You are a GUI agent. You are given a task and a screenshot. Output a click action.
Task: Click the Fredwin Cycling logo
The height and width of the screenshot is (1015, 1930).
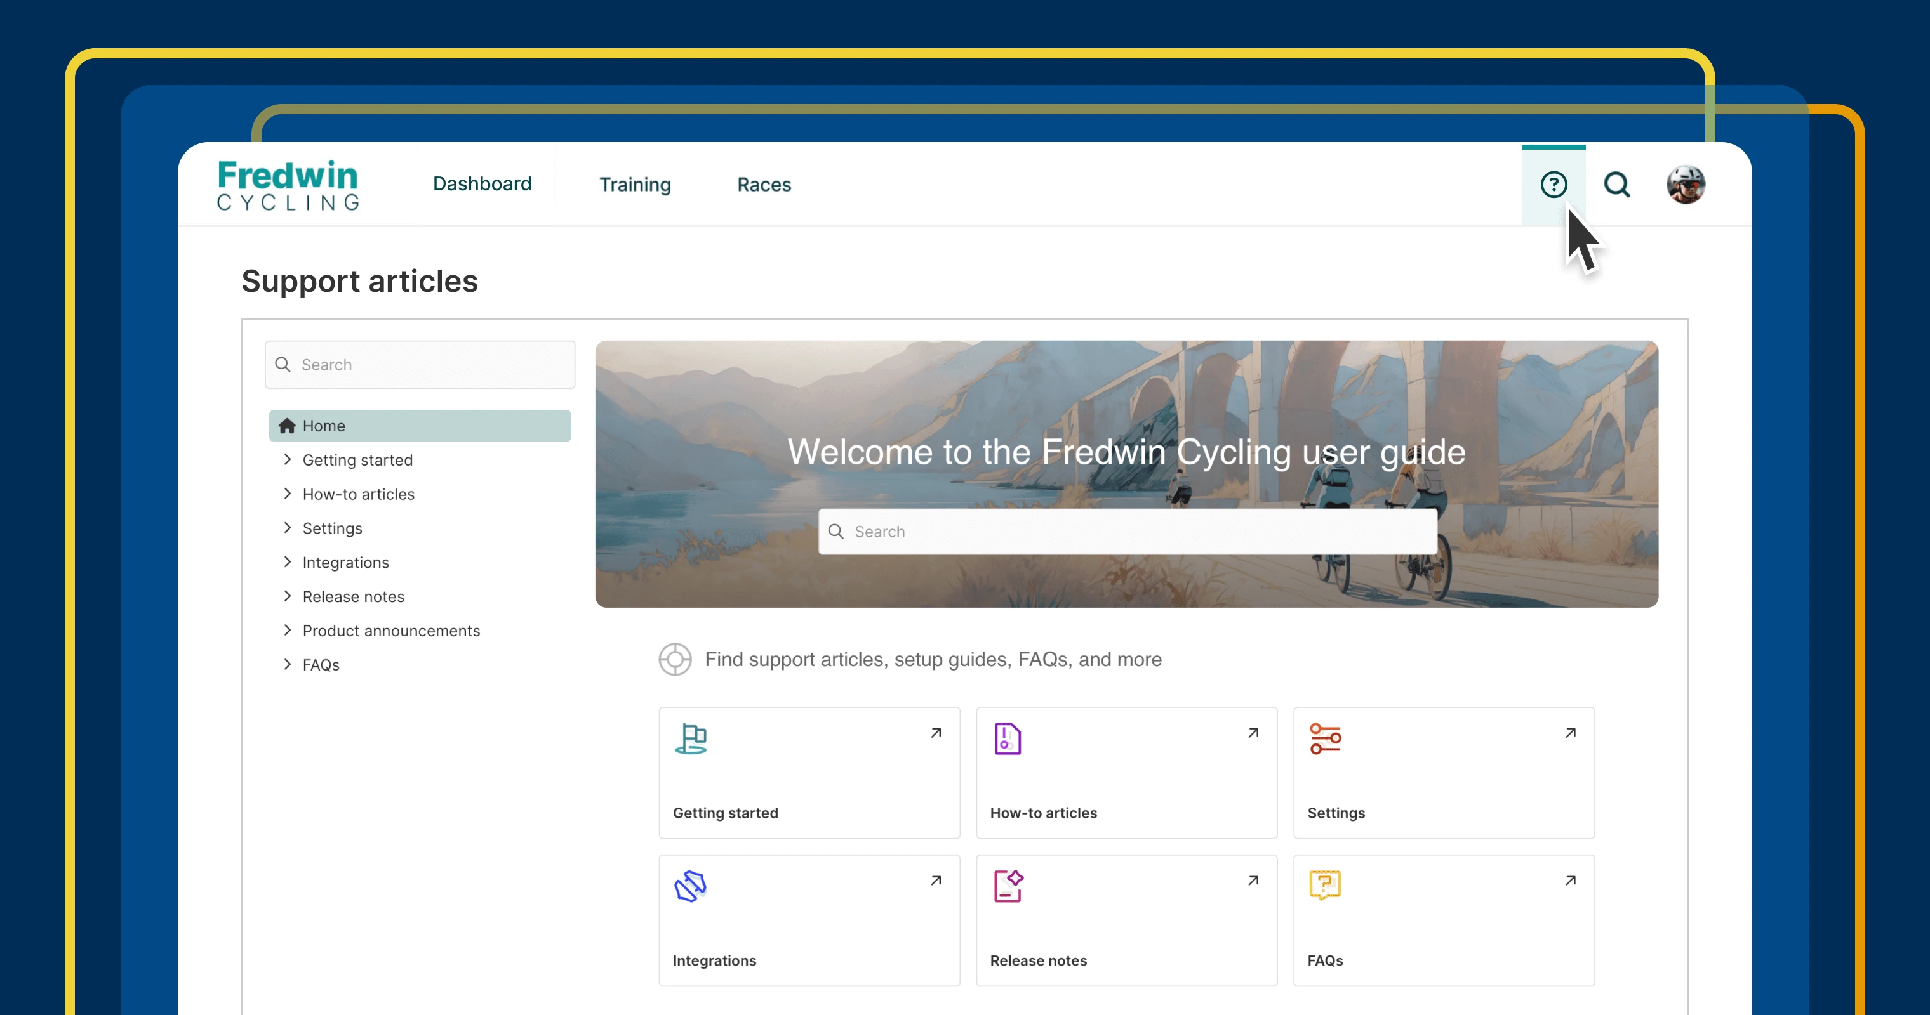[x=288, y=185]
